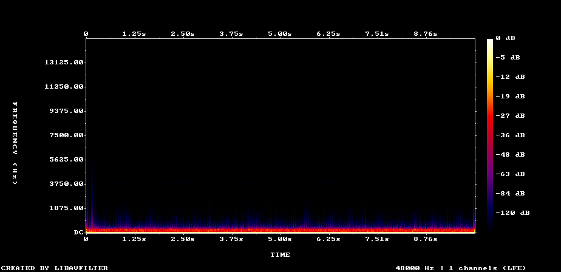
Task: Click the 13125.00 frequency axis label
Action: click(x=64, y=63)
